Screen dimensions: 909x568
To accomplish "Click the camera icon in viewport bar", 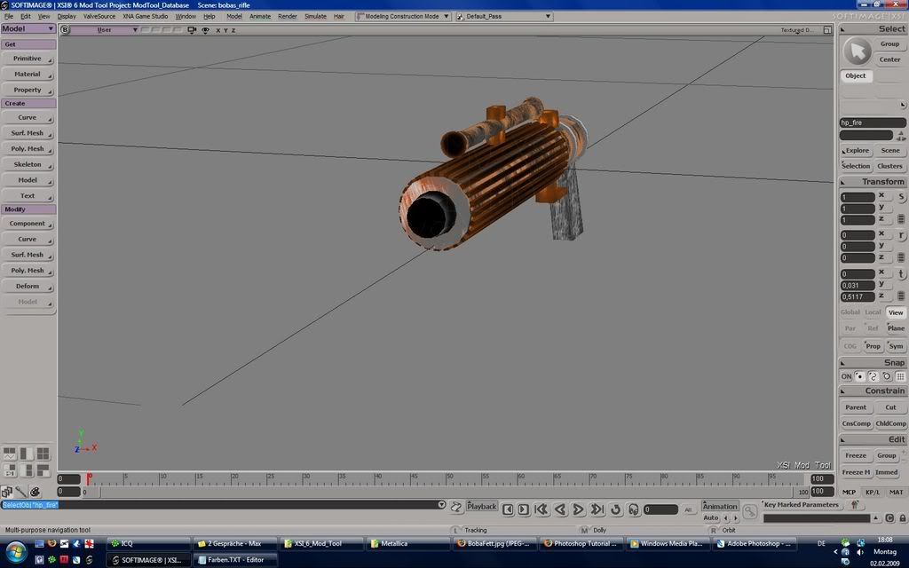I will pyautogui.click(x=192, y=29).
